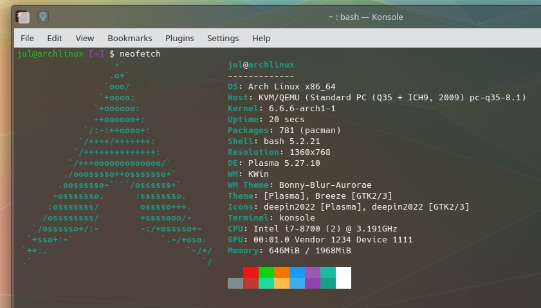Click the 'CPU: Intel i7-8700' line

pyautogui.click(x=313, y=229)
